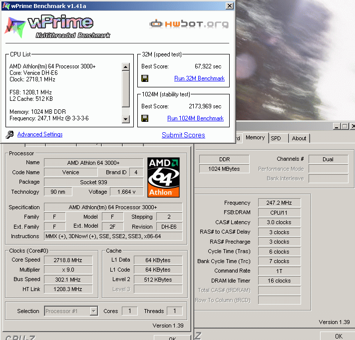Click Submit Scores link
Viewport: 355px width, 340px height.
183,135
